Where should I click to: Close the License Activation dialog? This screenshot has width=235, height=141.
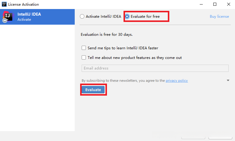[228, 5]
